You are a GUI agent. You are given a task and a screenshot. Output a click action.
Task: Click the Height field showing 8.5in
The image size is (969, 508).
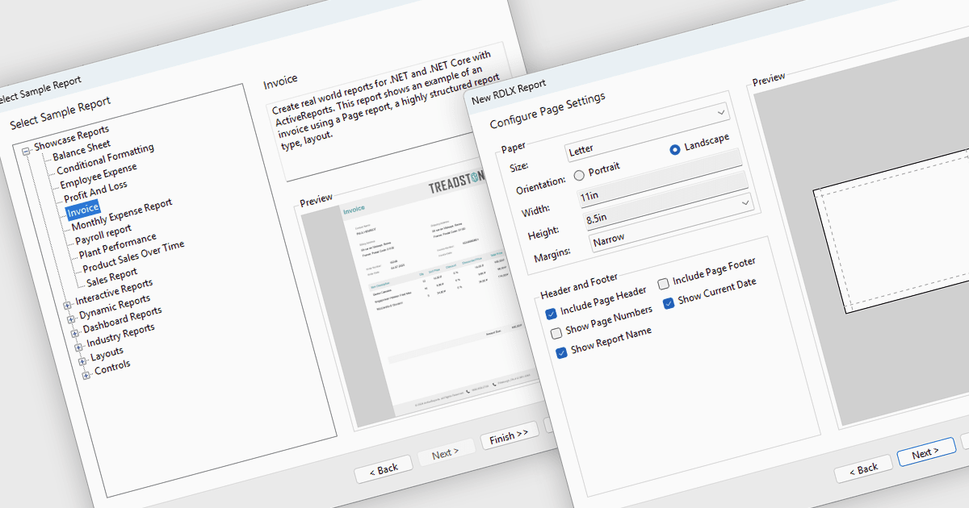coord(667,200)
